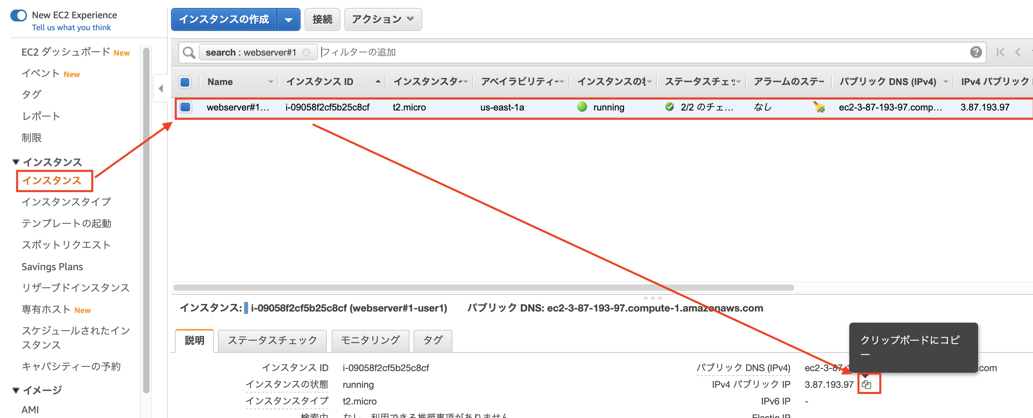Collapse the sidebar using arrow handle
Image resolution: width=1033 pixels, height=418 pixels.
pyautogui.click(x=161, y=89)
